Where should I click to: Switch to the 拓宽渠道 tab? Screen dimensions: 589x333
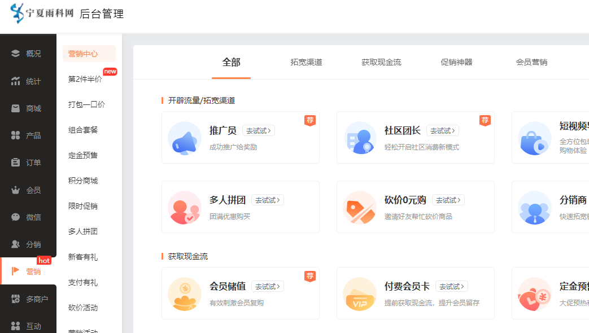[306, 62]
